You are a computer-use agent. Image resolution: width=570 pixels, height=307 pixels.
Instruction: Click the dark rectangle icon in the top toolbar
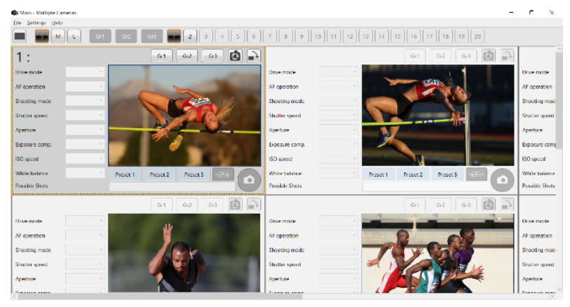coord(20,36)
